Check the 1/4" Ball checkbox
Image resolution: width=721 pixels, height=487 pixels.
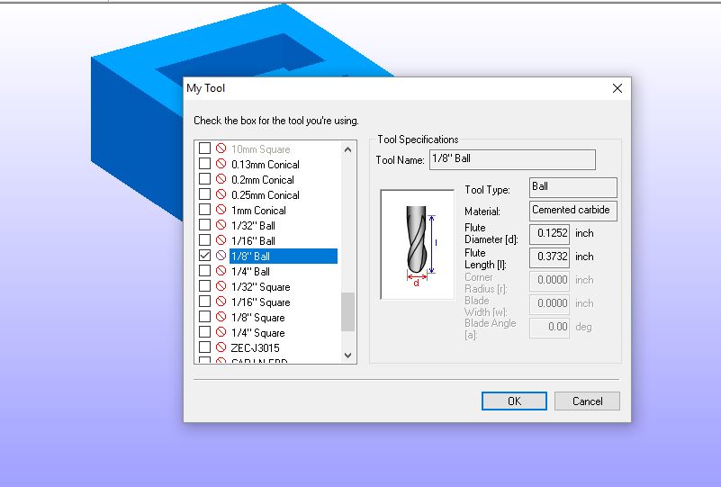point(204,271)
